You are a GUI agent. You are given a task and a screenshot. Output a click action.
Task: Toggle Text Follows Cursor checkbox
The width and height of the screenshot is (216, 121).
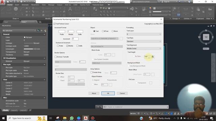click(x=54, y=24)
